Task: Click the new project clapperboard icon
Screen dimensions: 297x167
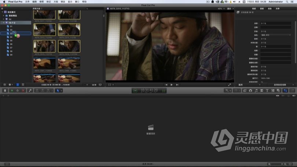Action: pyautogui.click(x=151, y=127)
